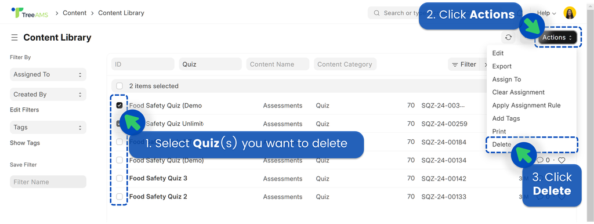
Task: Click the heart icon on Food Safety Quiz (Demo) row
Action: (x=562, y=160)
